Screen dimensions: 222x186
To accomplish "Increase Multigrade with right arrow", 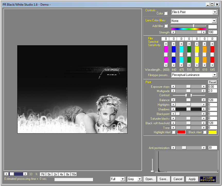I will [204, 91].
